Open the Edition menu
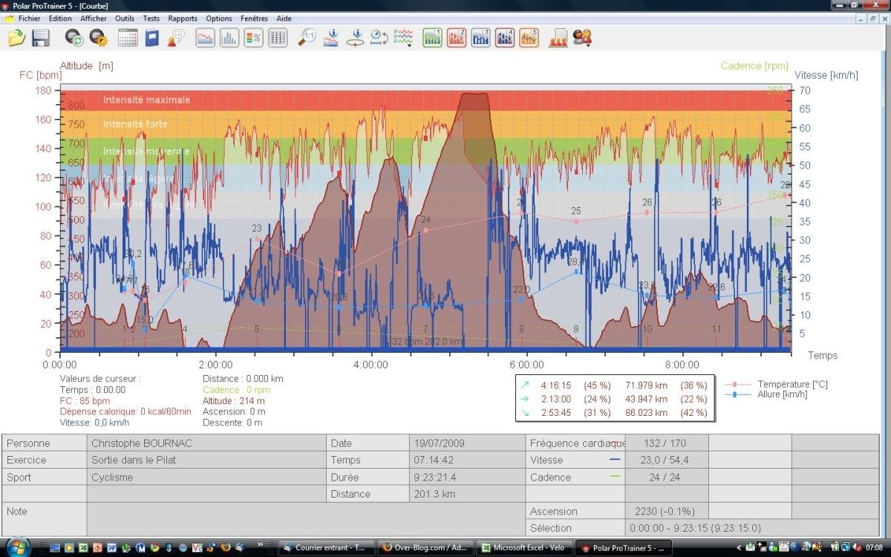The height and width of the screenshot is (557, 891). coord(60,19)
